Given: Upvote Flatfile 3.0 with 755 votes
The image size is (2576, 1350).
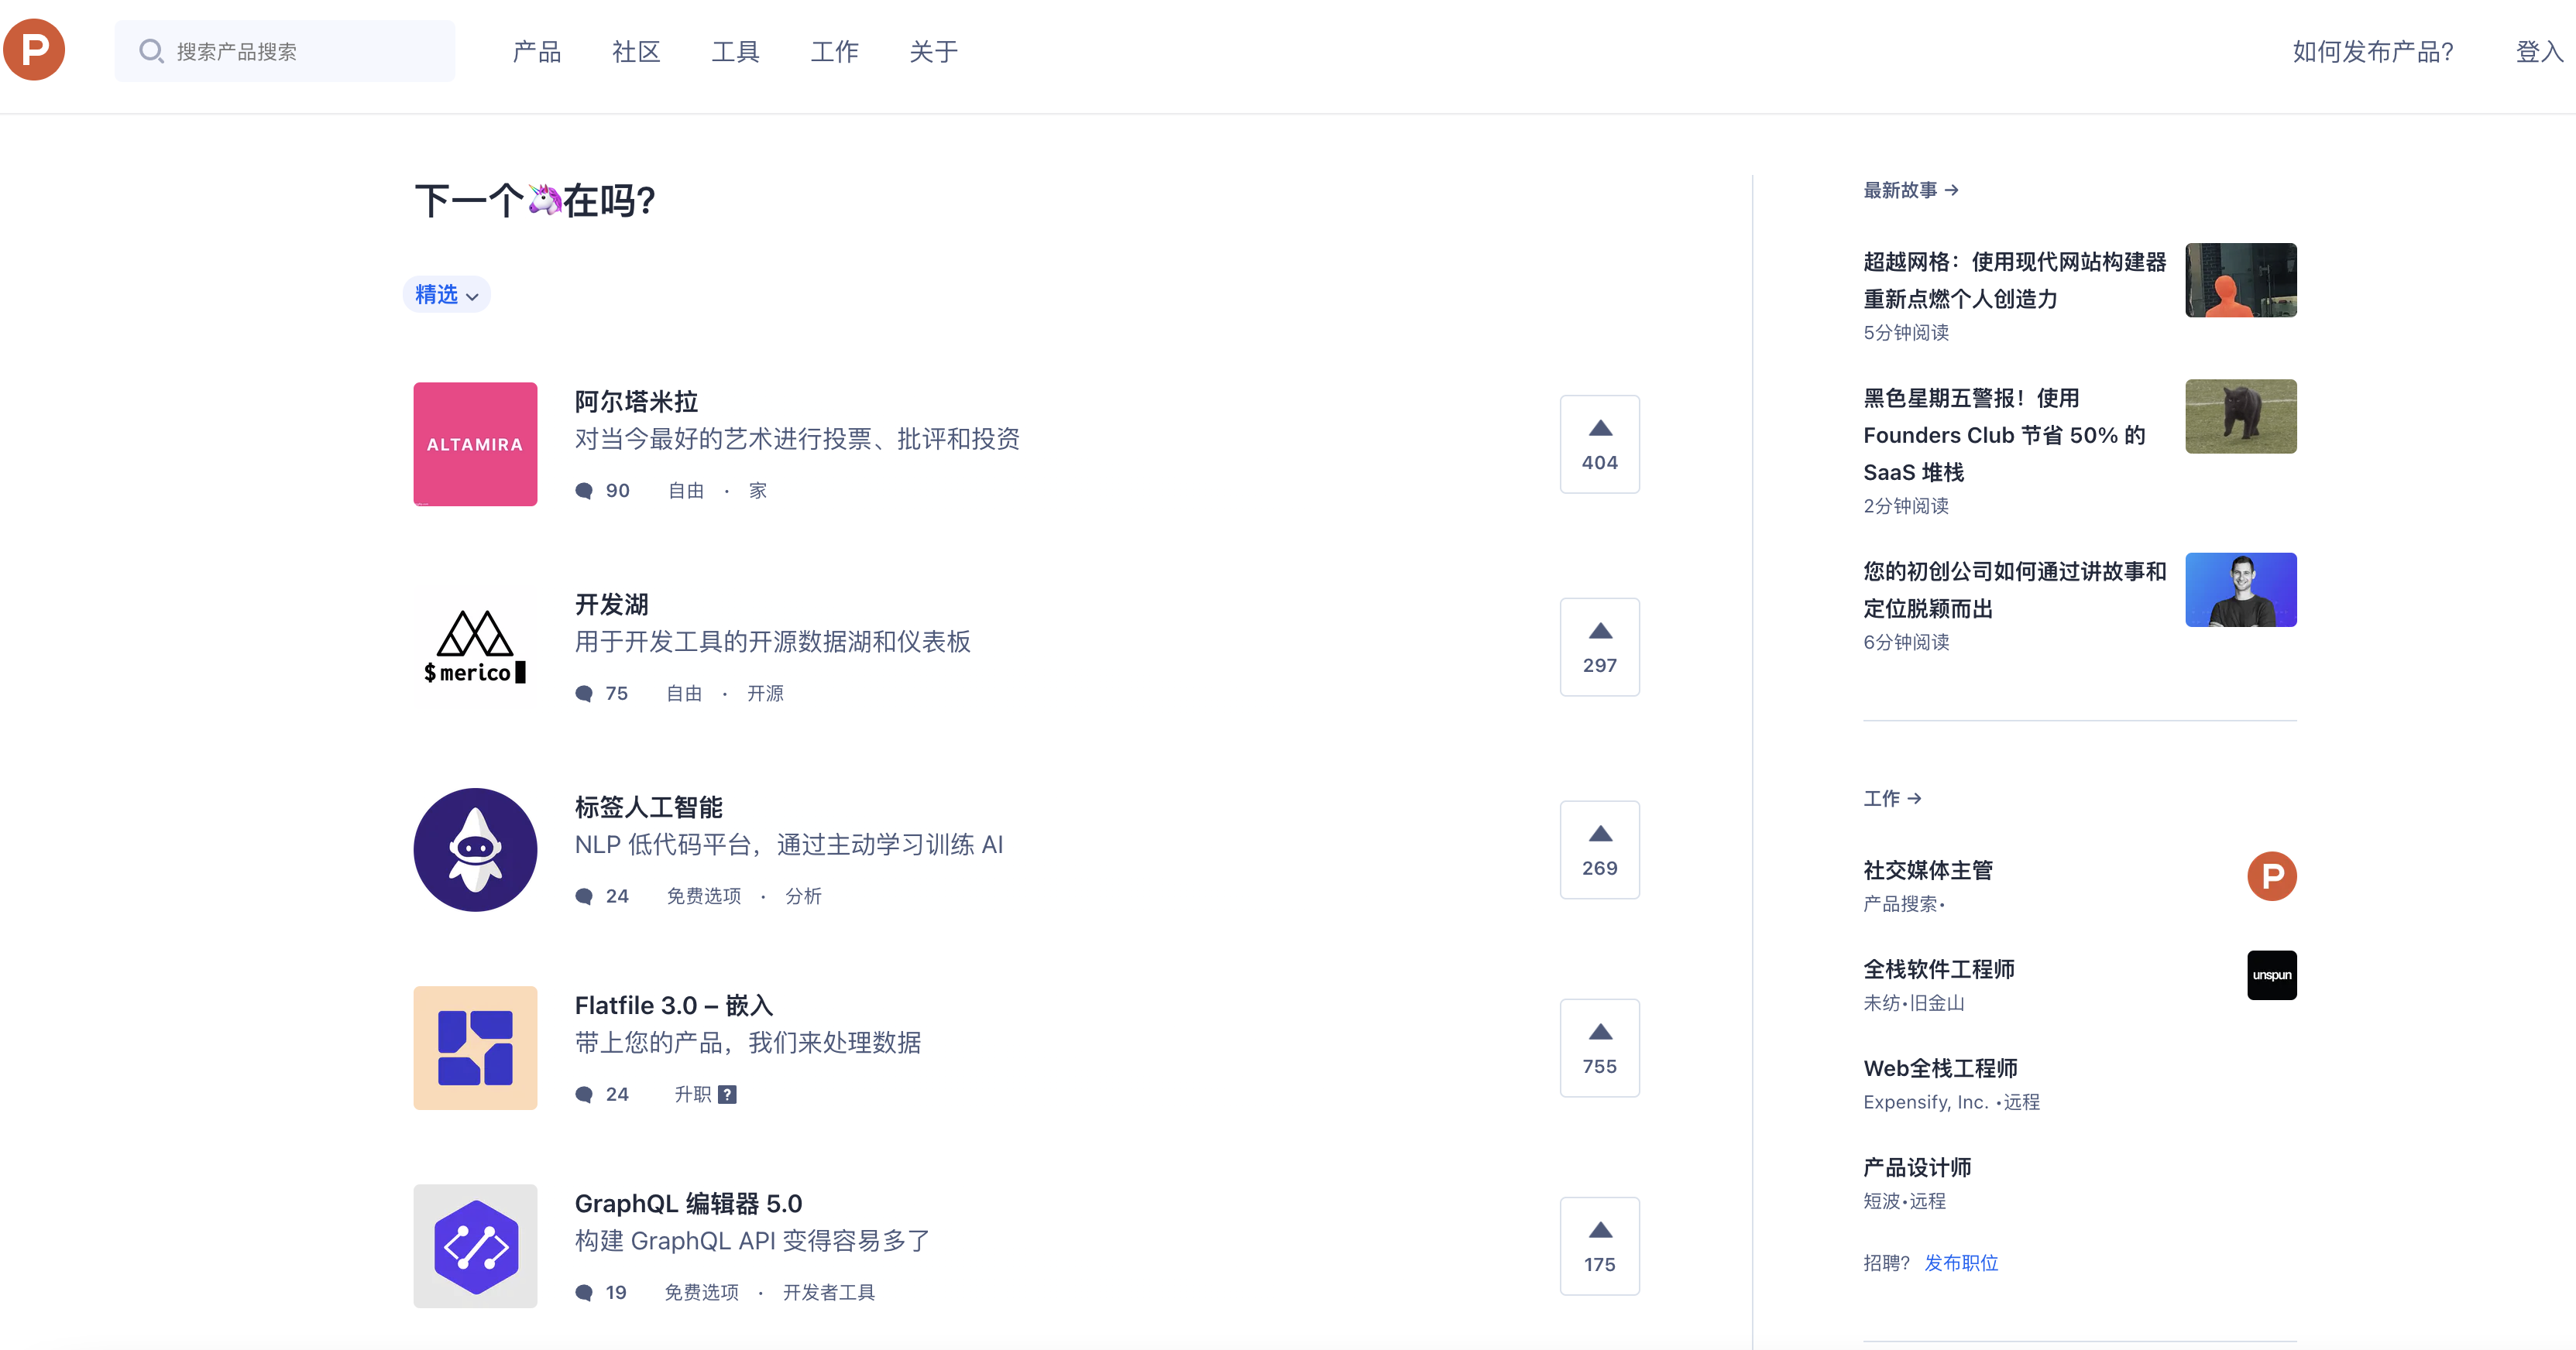Looking at the screenshot, I should tap(1599, 1047).
